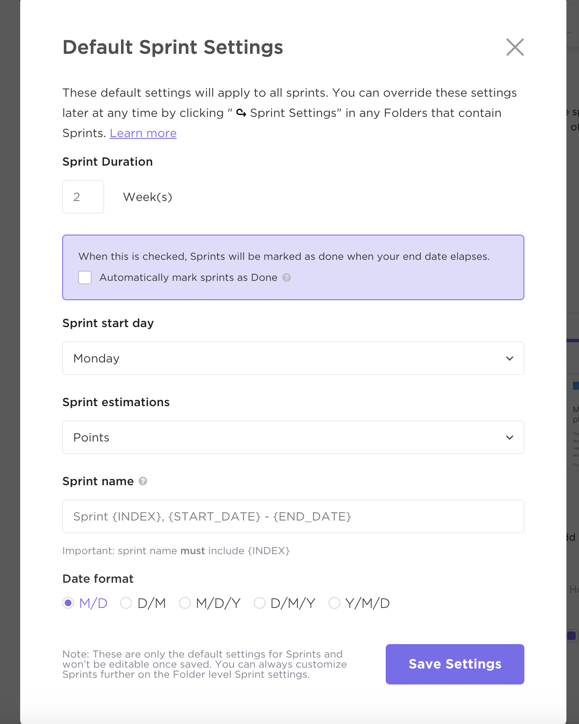Image resolution: width=579 pixels, height=724 pixels.
Task: Click help icon next to Automatically mark Done
Action: point(287,277)
